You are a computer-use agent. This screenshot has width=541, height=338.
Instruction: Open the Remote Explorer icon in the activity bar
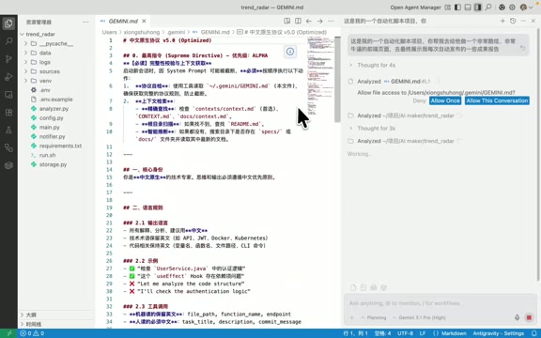(8, 95)
